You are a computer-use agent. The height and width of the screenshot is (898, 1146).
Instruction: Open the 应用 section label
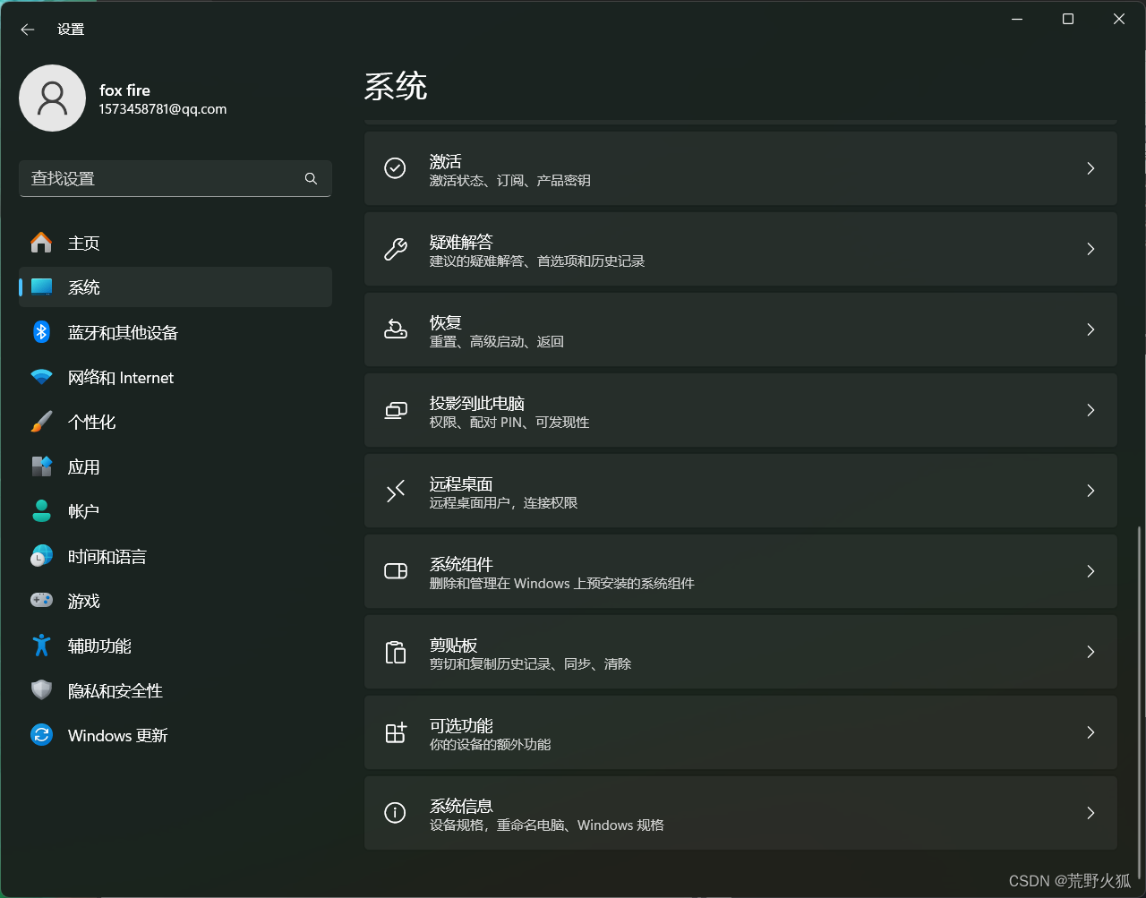[x=84, y=466]
